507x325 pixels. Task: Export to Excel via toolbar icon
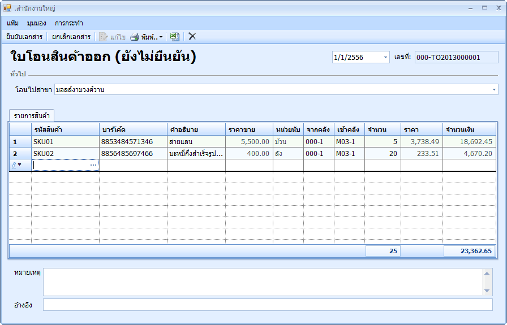[x=175, y=37]
